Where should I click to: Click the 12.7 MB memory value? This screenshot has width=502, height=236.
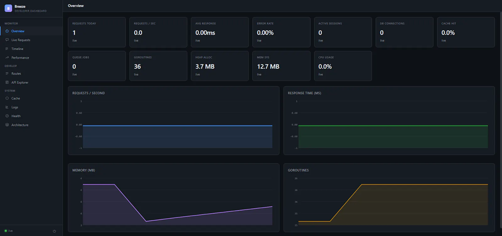268,67
